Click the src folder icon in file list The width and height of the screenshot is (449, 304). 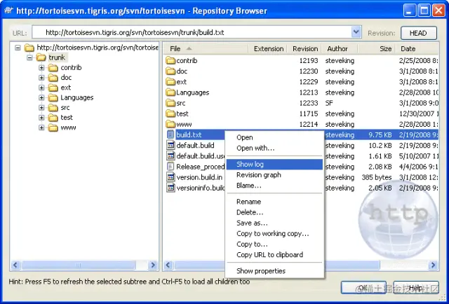[170, 103]
